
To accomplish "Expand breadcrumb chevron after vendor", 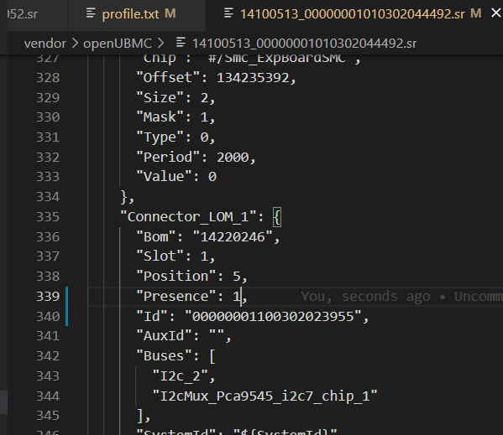I will pyautogui.click(x=75, y=44).
